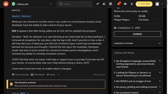Viewport: 168px width, 94px height.
Task: Click the Coin Sale button
Action: (144, 4)
